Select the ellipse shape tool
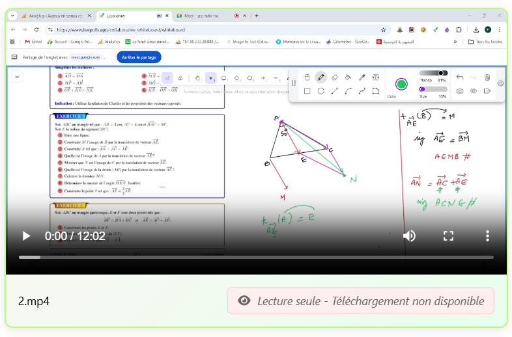Viewport: 512px width, 337px height. coord(320,91)
